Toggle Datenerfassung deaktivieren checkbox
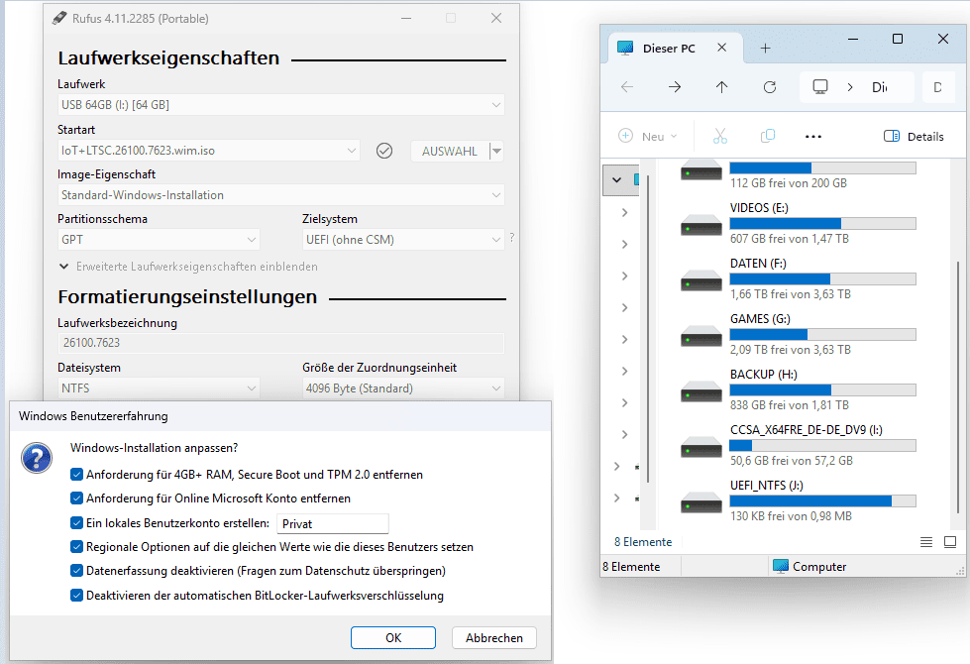The width and height of the screenshot is (970, 664). click(x=76, y=571)
